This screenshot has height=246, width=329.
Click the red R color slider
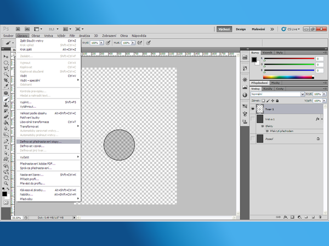tap(288, 57)
